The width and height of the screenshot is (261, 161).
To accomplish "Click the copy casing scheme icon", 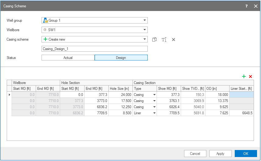I will click(x=155, y=39).
